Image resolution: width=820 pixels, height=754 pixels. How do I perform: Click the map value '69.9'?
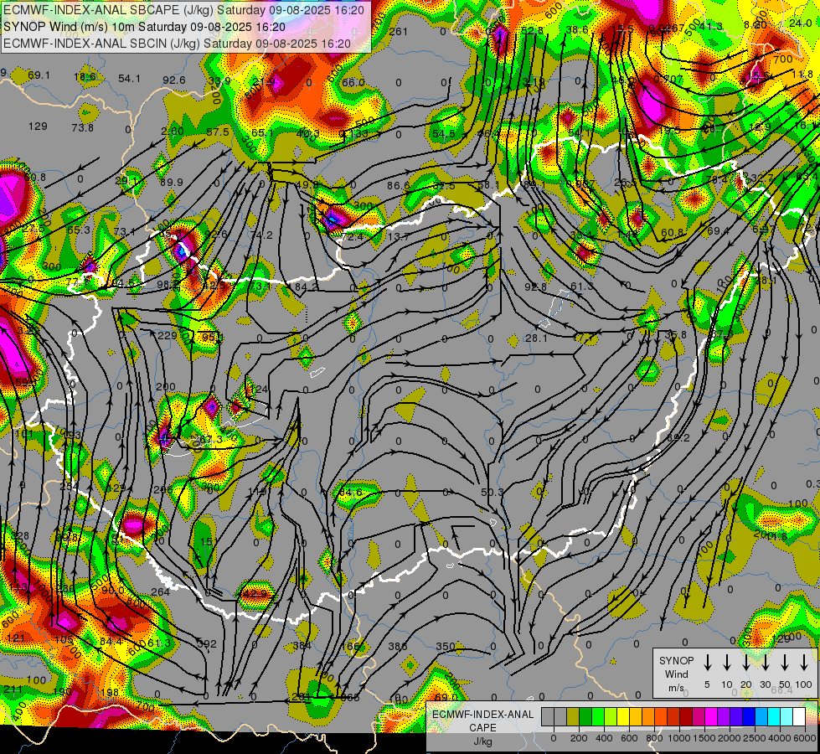click(x=172, y=182)
